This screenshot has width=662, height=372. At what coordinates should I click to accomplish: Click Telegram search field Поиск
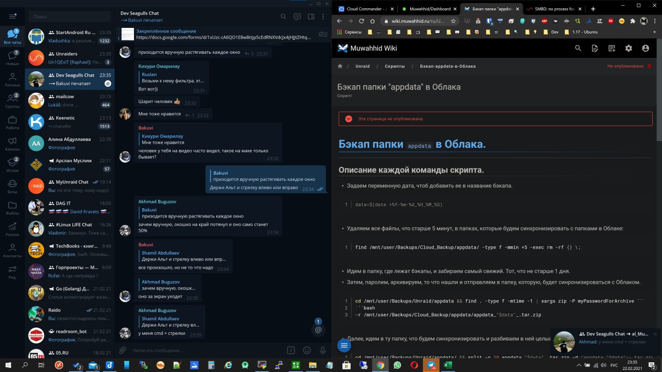[x=70, y=17]
